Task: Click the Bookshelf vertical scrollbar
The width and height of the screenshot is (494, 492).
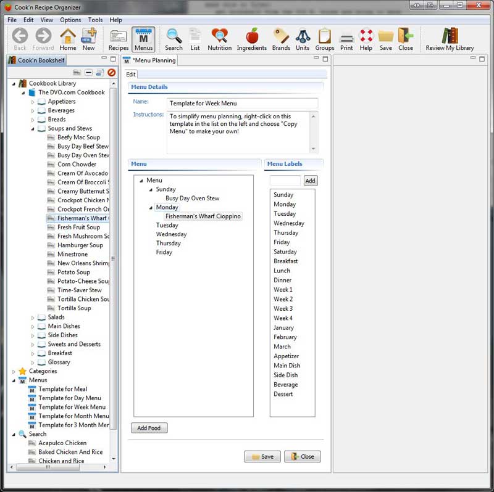Action: click(114, 258)
